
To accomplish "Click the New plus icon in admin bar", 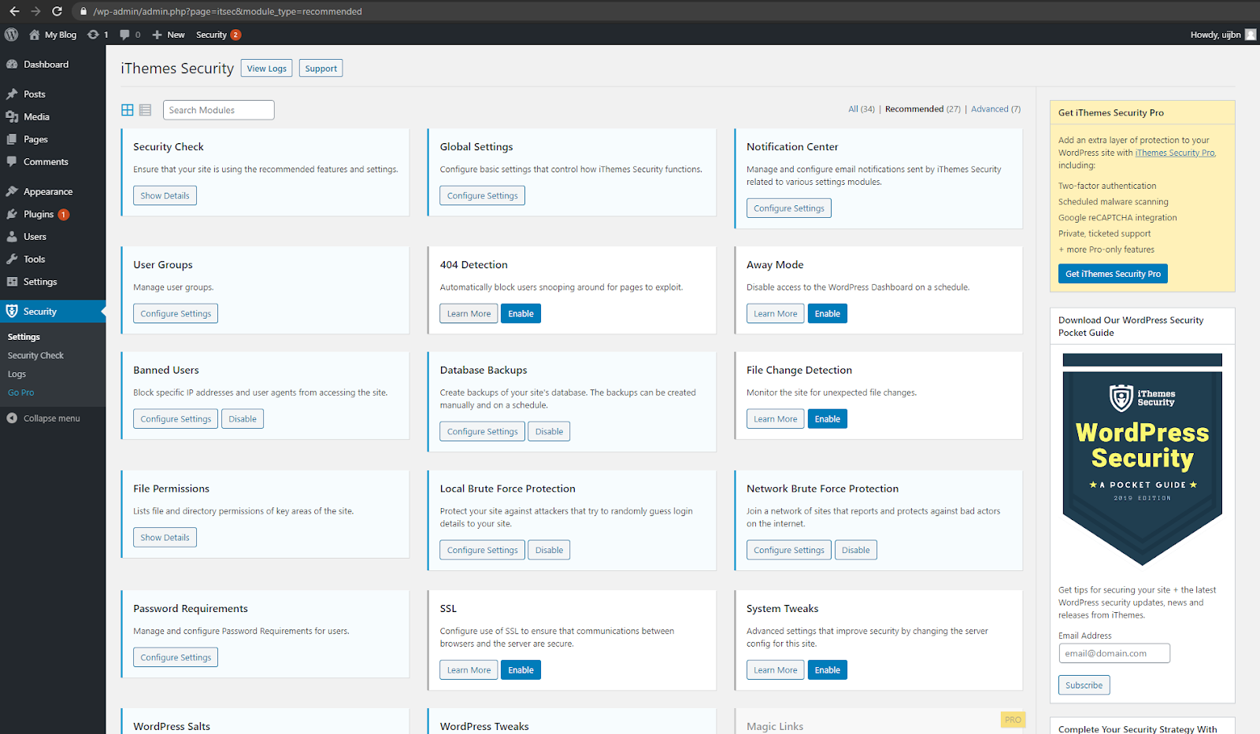I will 157,35.
